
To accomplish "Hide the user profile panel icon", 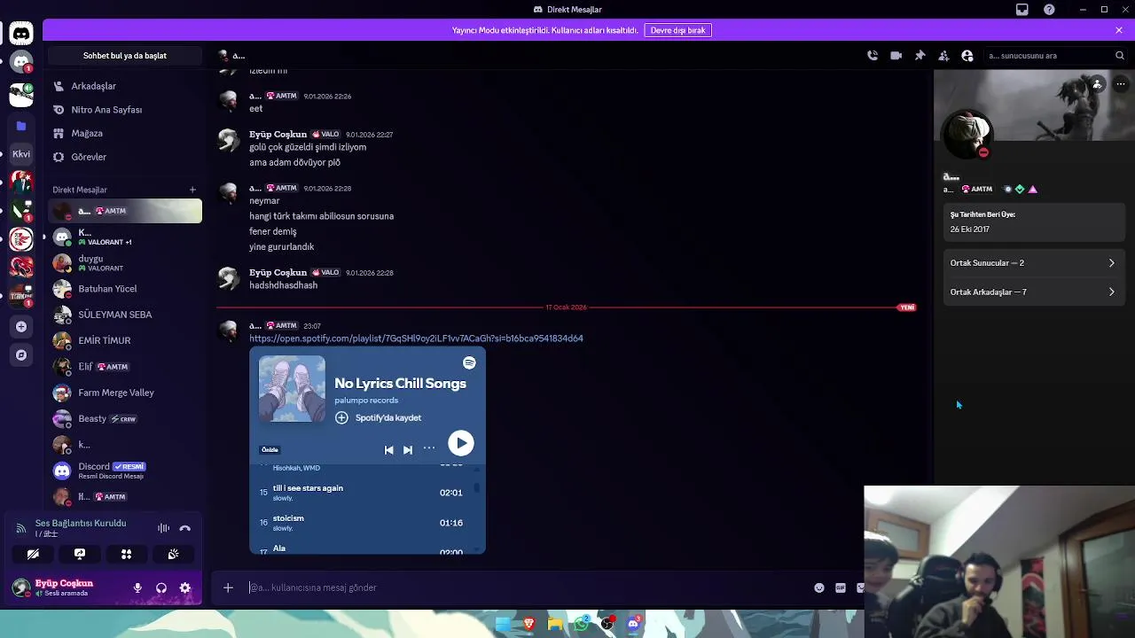I will pos(967,56).
